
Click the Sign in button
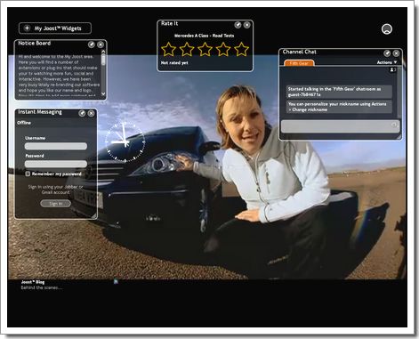click(x=56, y=204)
